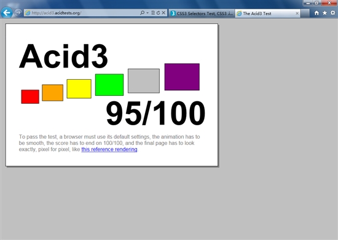Click the yellow square
The width and height of the screenshot is (338, 240).
(x=79, y=89)
